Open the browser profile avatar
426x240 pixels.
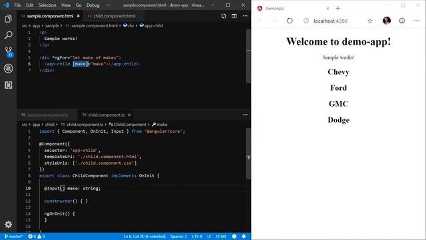pyautogui.click(x=386, y=21)
